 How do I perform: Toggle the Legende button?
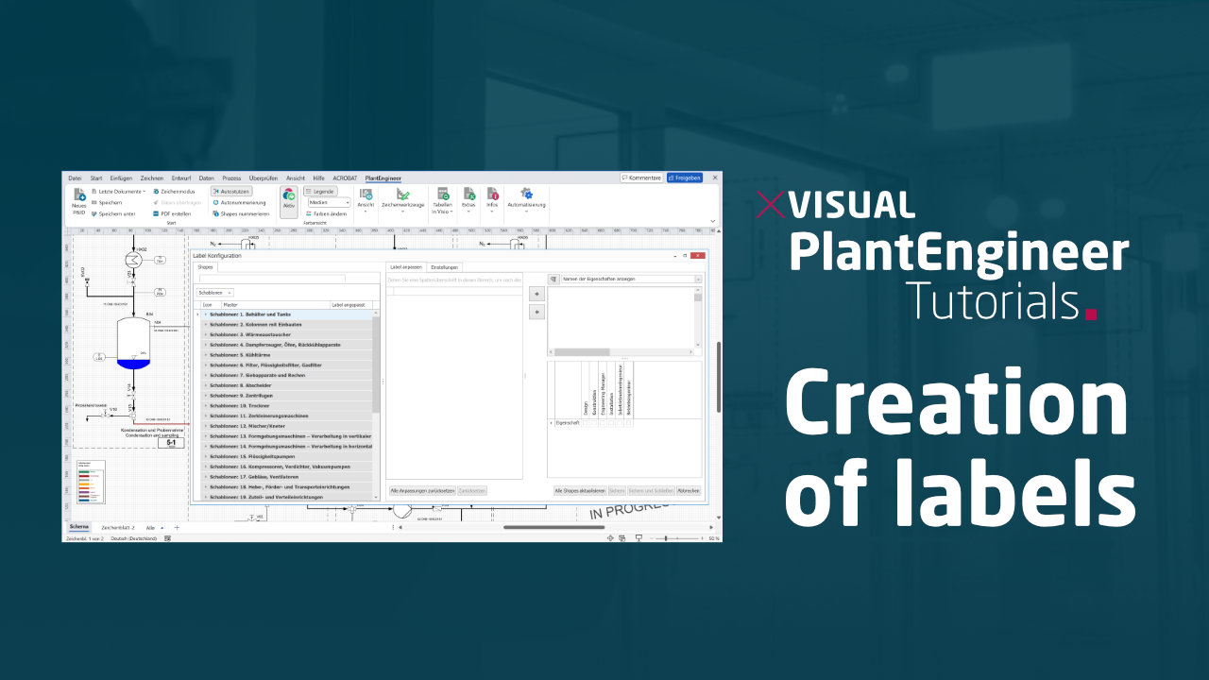tap(320, 191)
